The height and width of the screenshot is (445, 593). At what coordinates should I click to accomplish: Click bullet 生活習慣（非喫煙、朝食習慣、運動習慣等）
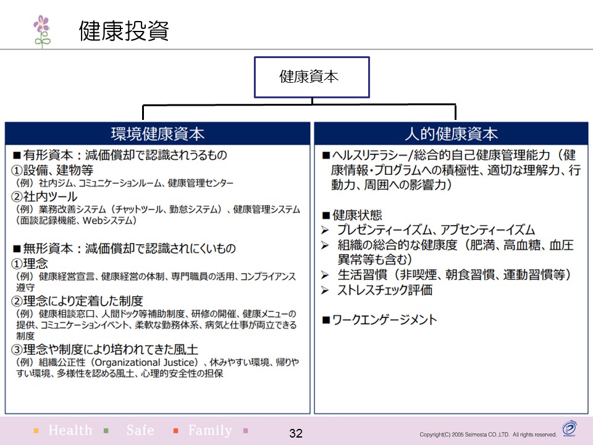coord(446,274)
